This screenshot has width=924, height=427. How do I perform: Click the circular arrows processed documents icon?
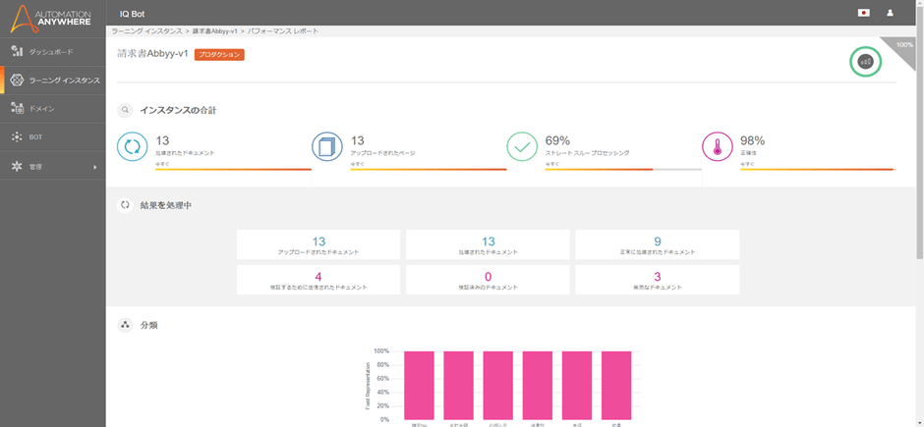point(132,147)
